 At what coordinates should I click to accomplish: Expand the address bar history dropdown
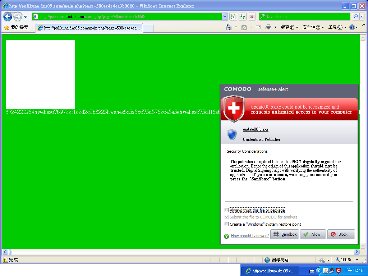coord(225,17)
